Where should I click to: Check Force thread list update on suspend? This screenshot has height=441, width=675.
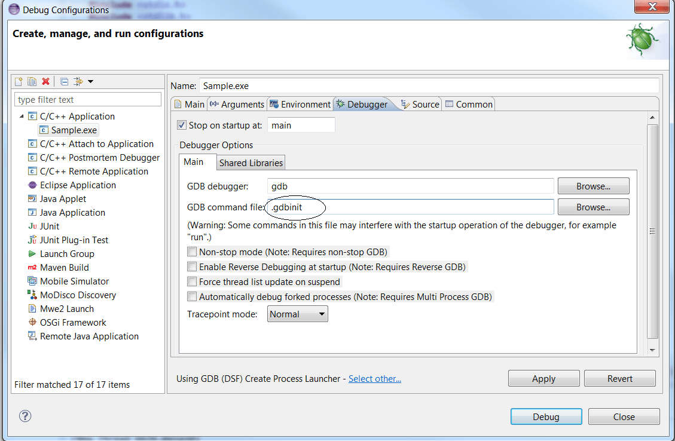tap(192, 282)
